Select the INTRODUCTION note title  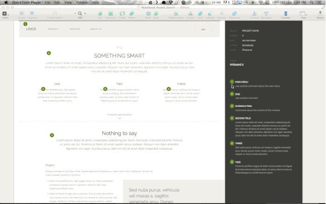244,106
